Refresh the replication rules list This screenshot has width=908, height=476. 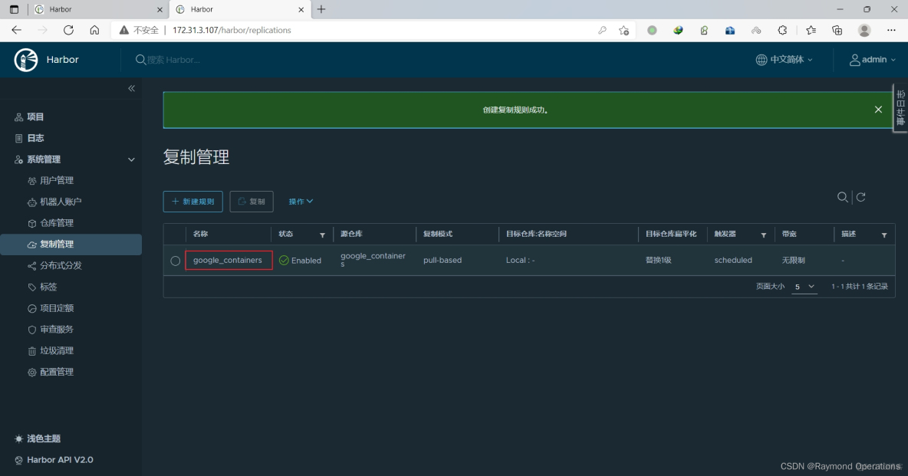click(x=860, y=198)
